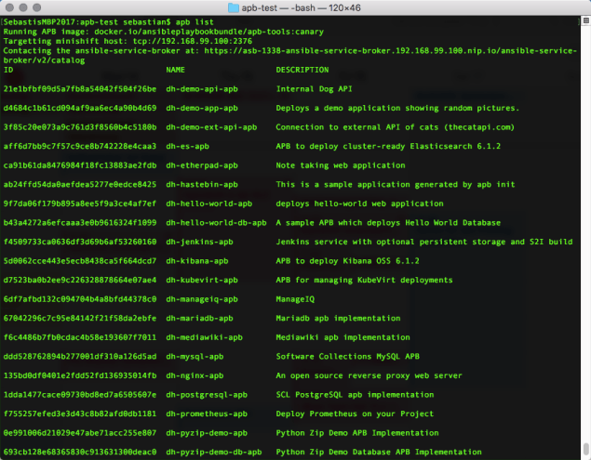Image resolution: width=591 pixels, height=460 pixels.
Task: Click the ID beginning with 135bd0df0401
Action: pos(80,375)
